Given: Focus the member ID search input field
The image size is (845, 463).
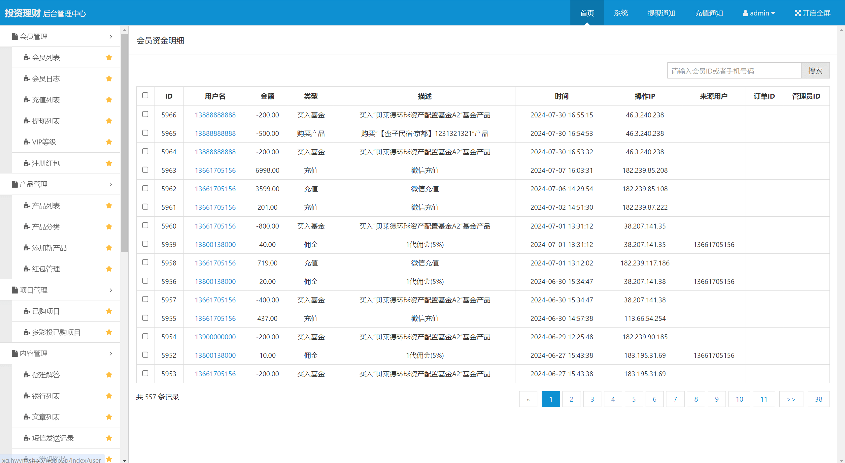Looking at the screenshot, I should (x=734, y=71).
